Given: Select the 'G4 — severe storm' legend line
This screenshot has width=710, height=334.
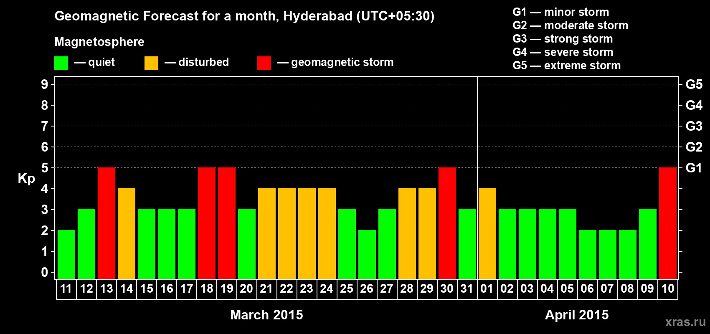Looking at the screenshot, I should [x=563, y=52].
